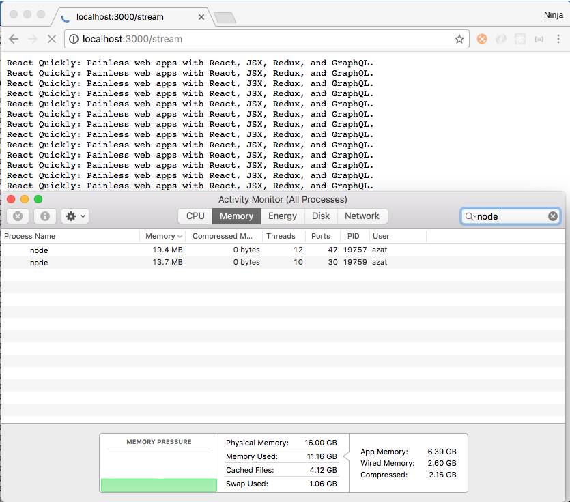Clear the node search text
The height and width of the screenshot is (502, 570).
(552, 216)
